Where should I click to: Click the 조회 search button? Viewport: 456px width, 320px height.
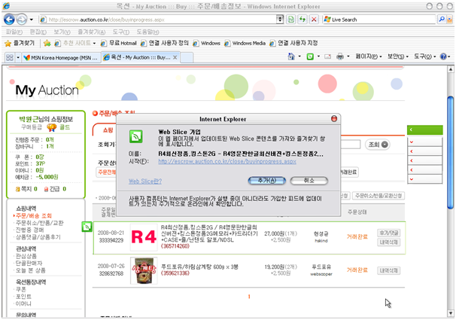(x=378, y=145)
